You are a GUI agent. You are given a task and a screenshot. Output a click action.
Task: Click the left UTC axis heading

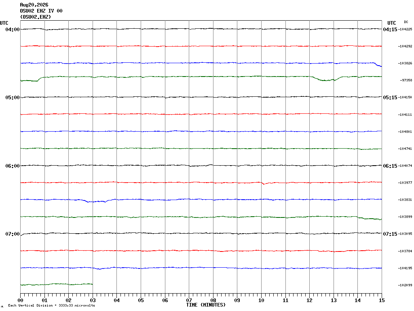[x=4, y=23]
